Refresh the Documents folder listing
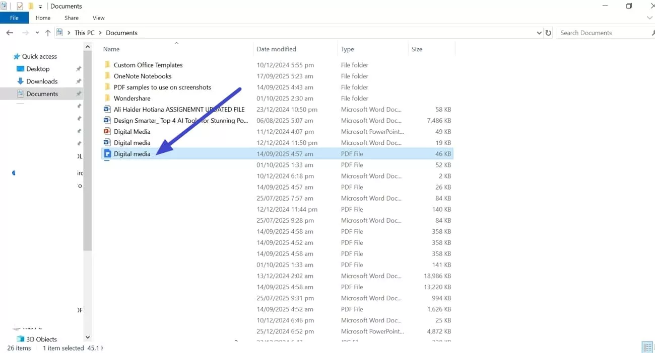Screen dimensions: 655x353 click(548, 33)
